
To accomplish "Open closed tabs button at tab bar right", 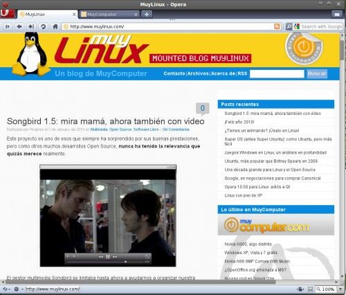I will pos(337,15).
